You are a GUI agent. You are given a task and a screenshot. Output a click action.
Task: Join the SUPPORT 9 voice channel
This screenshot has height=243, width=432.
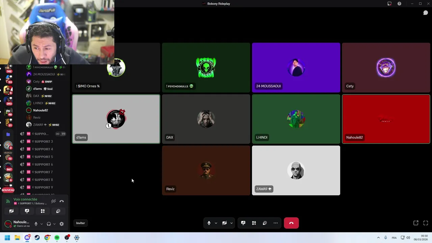coord(43,187)
